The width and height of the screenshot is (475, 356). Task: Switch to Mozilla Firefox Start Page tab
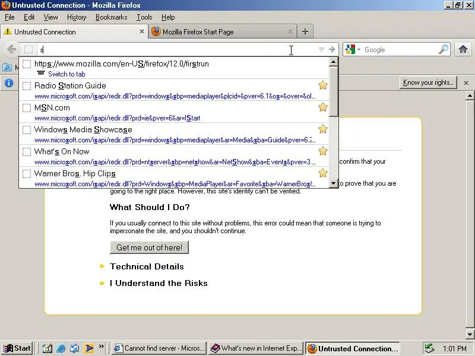[222, 32]
